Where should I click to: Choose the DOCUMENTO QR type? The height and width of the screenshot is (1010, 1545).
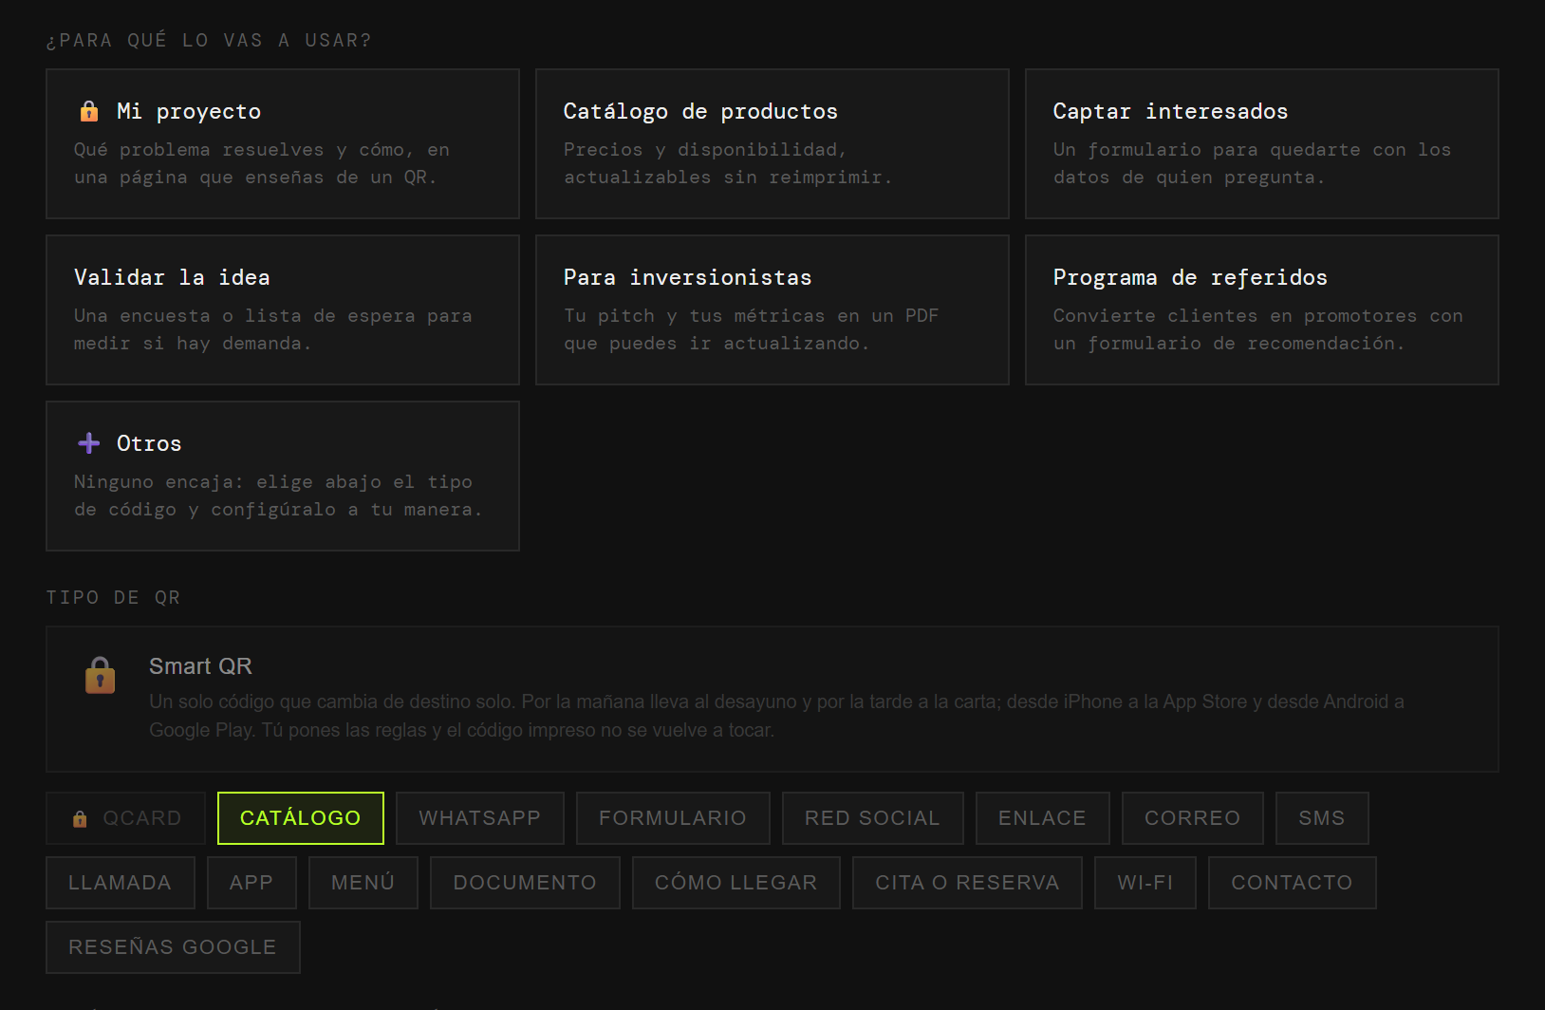coord(525,883)
